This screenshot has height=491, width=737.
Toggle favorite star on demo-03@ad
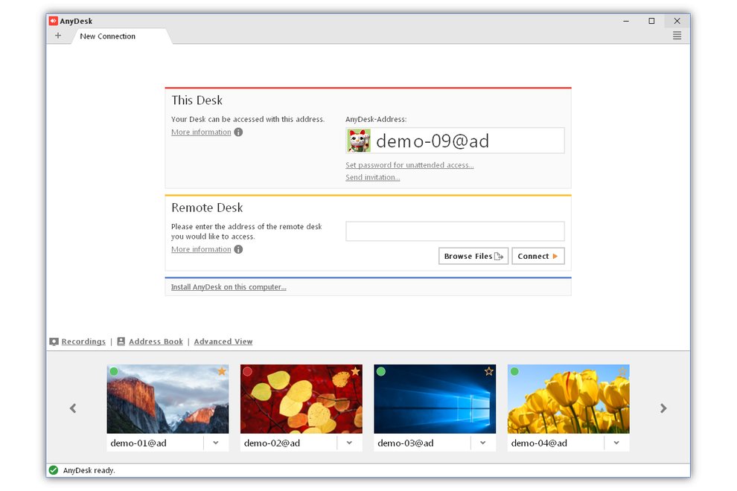(489, 372)
